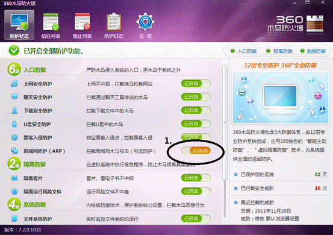Toggle 隔离运行风险文件 switch

point(196,191)
